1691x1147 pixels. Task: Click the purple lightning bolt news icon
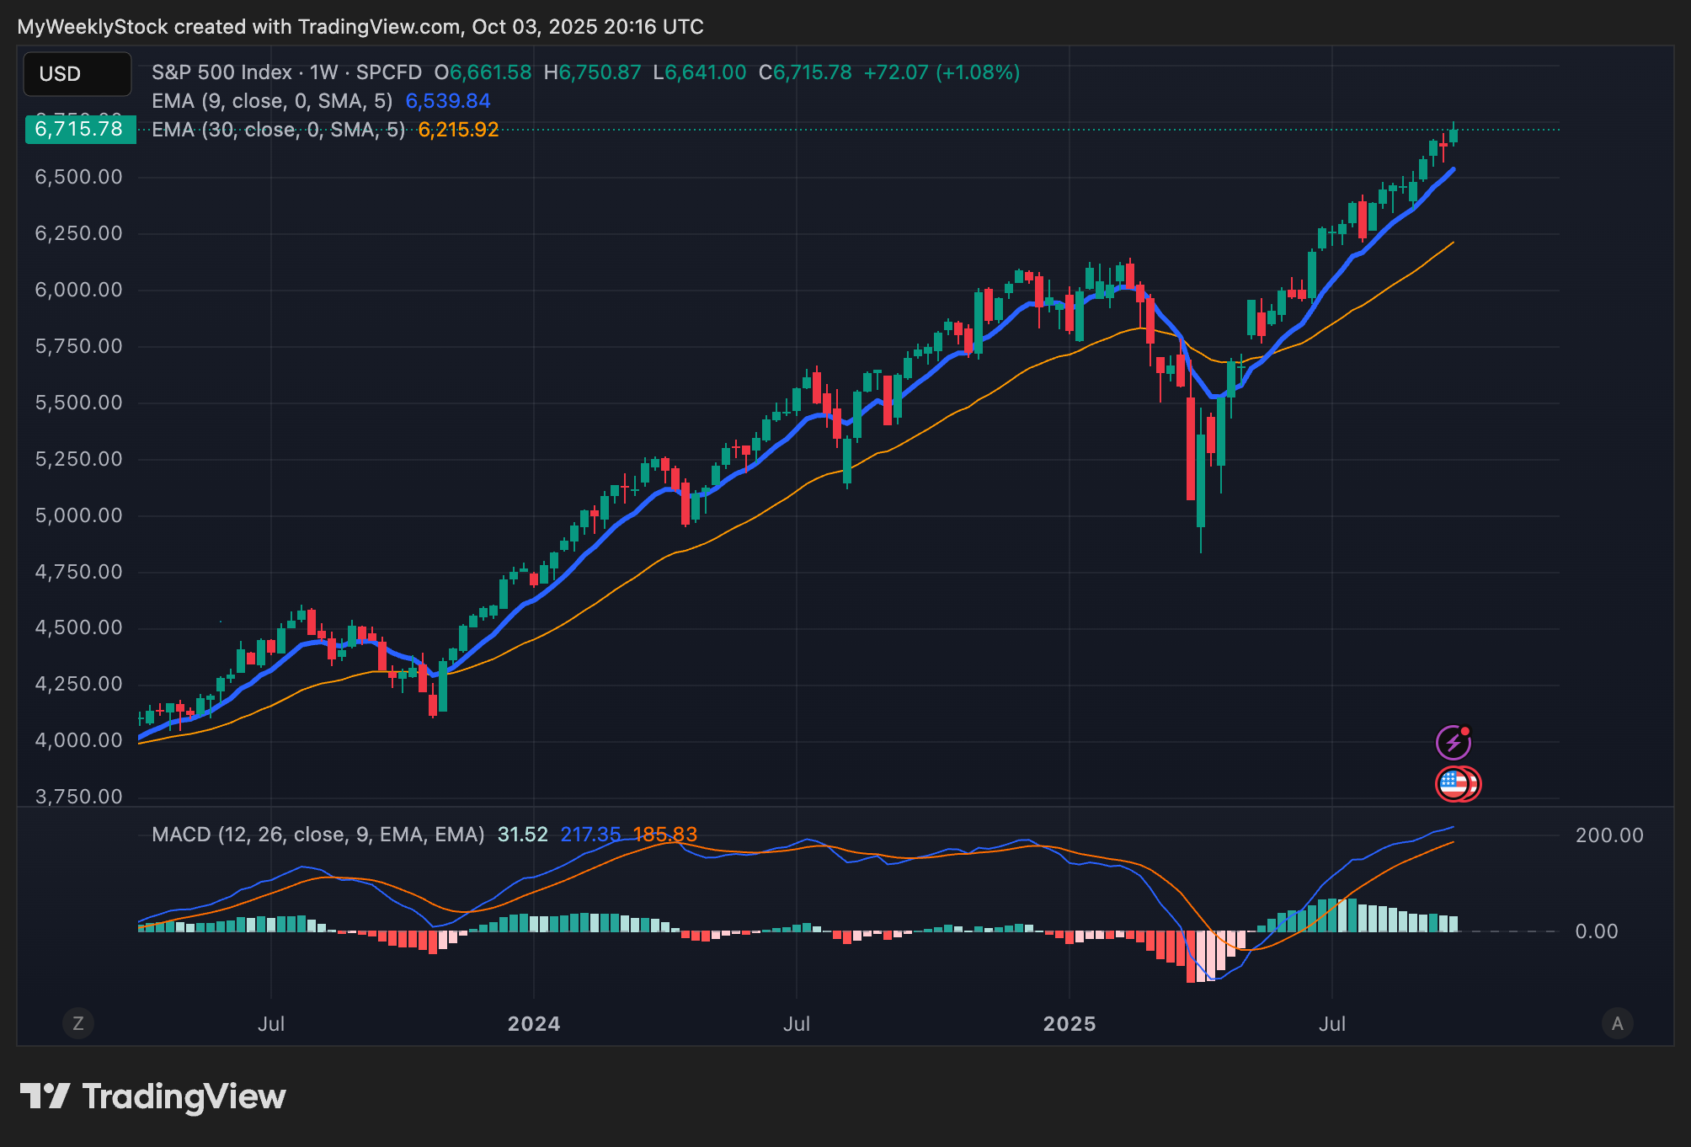tap(1453, 743)
